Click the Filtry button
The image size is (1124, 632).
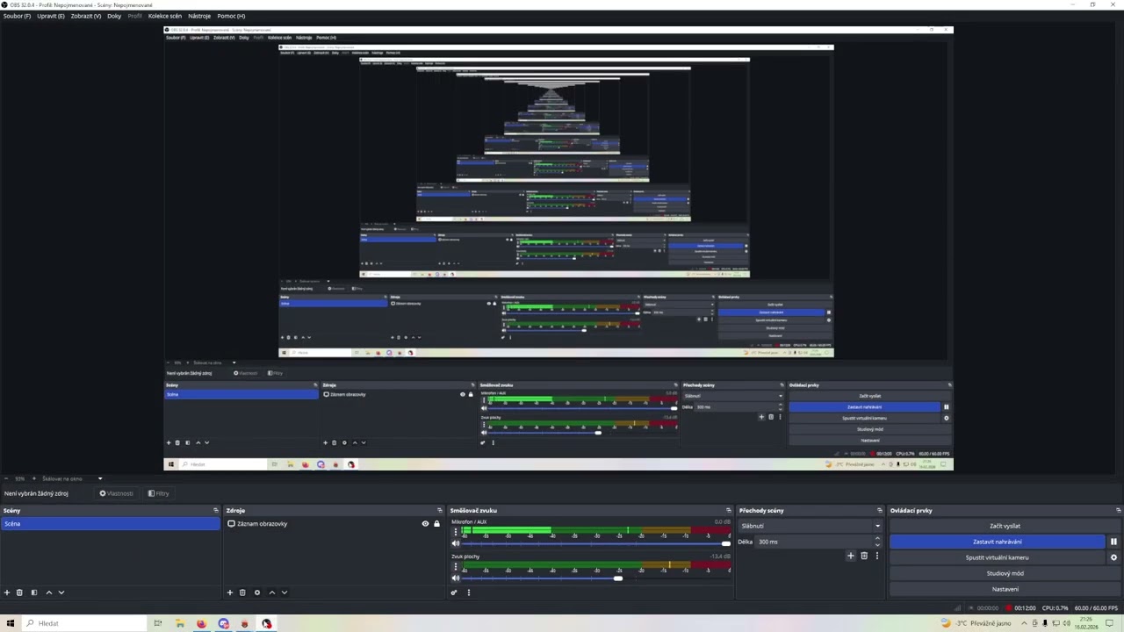(x=159, y=493)
